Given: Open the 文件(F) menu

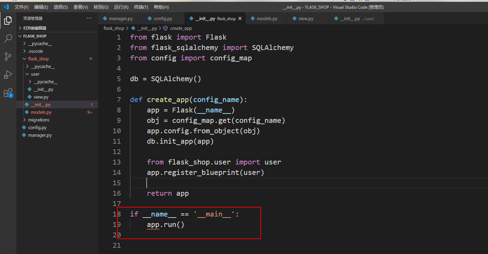Looking at the screenshot, I should pos(22,7).
